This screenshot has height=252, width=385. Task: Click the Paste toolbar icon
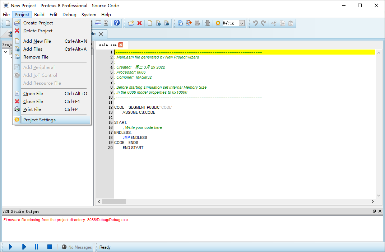[290, 23]
